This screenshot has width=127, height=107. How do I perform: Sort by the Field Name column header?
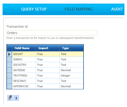click(x=24, y=48)
